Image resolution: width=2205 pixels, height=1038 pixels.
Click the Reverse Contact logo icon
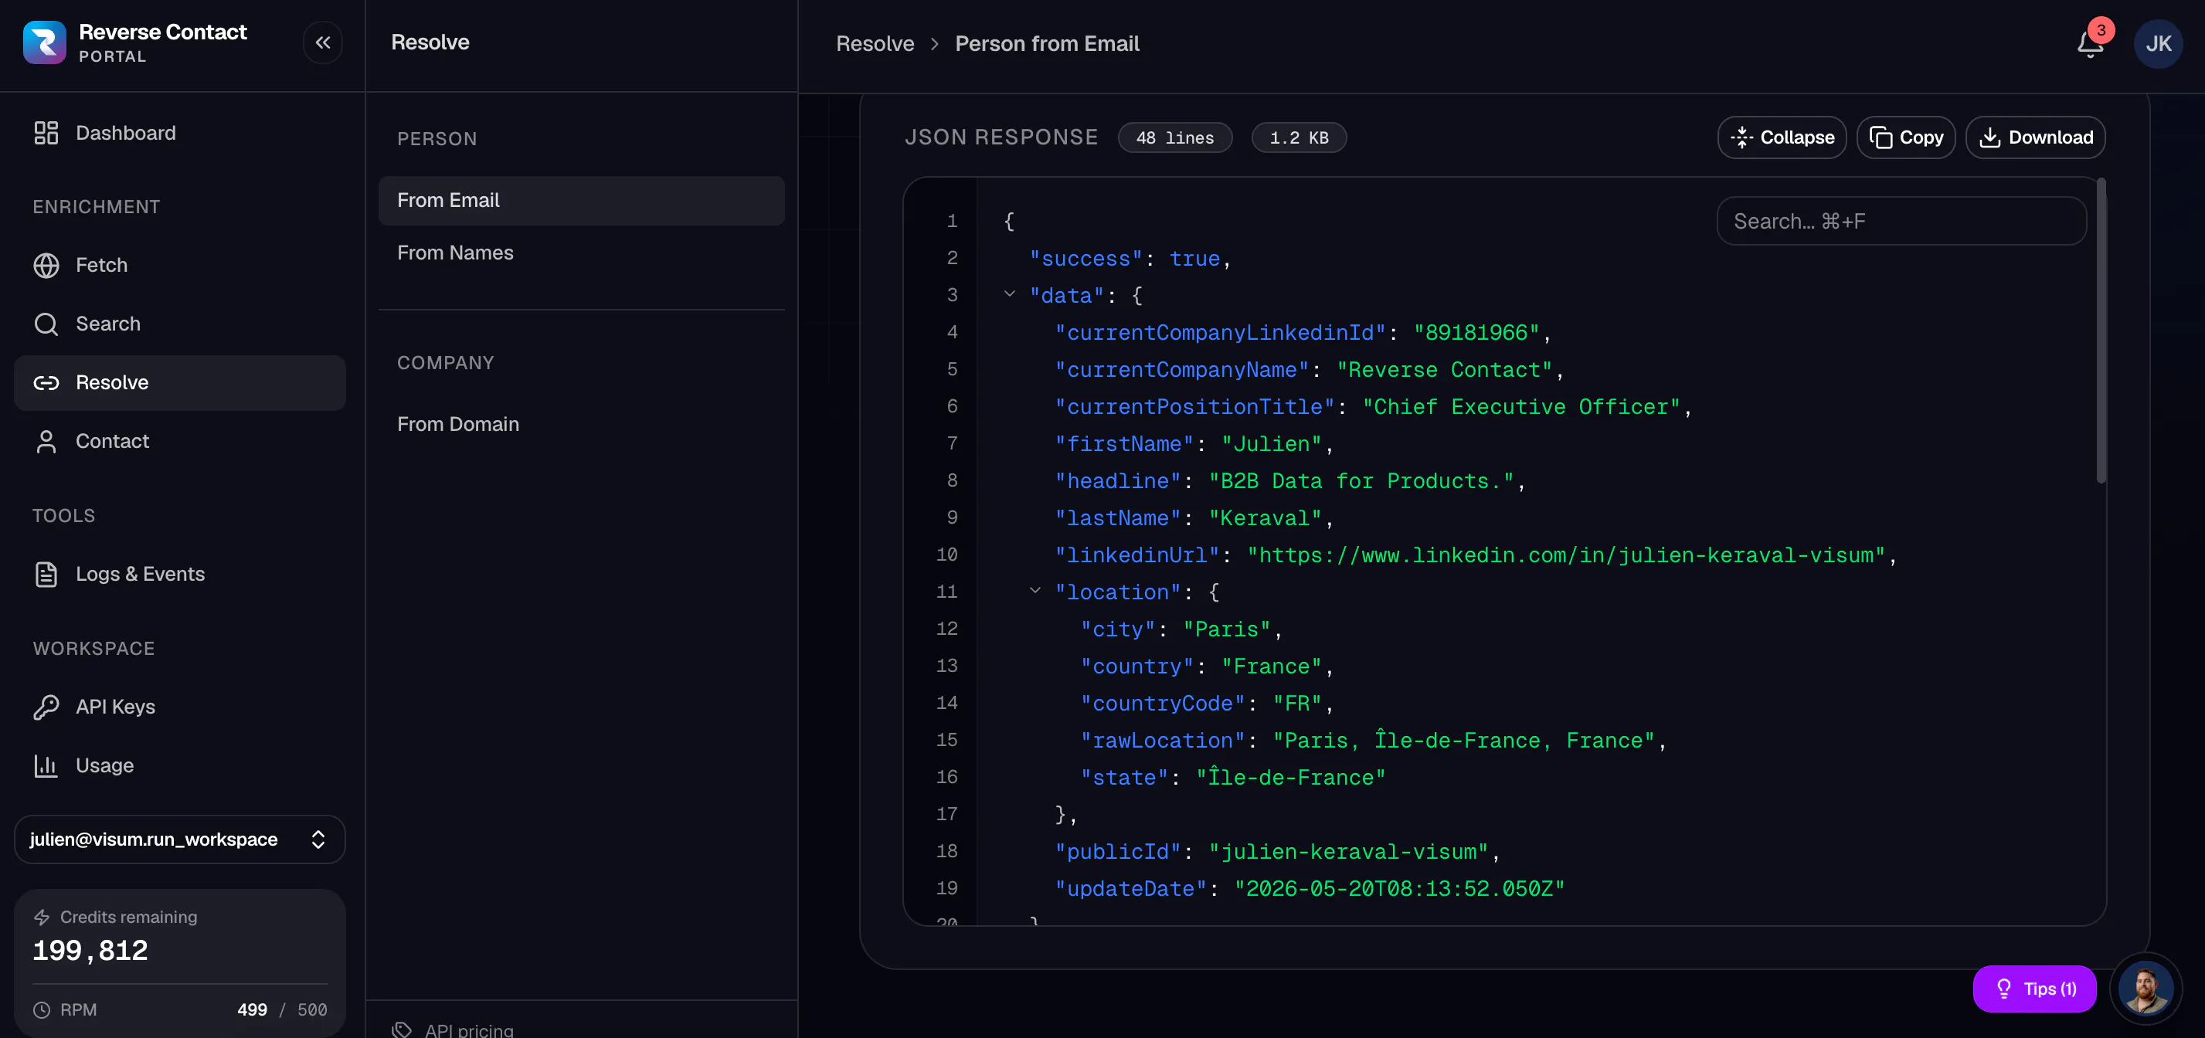pos(45,42)
